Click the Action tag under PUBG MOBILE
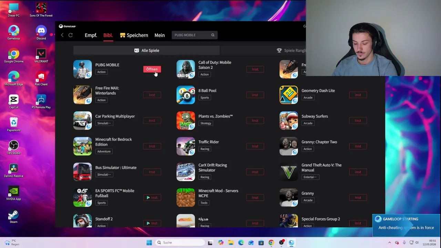Viewport: 441px width, 248px height. point(101,72)
